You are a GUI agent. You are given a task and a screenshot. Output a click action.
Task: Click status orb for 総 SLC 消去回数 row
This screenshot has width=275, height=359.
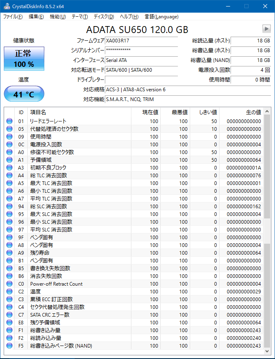click(x=9, y=206)
